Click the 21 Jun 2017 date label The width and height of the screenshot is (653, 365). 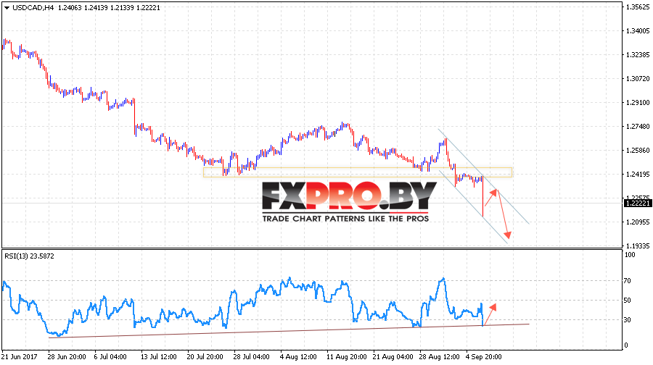19,357
